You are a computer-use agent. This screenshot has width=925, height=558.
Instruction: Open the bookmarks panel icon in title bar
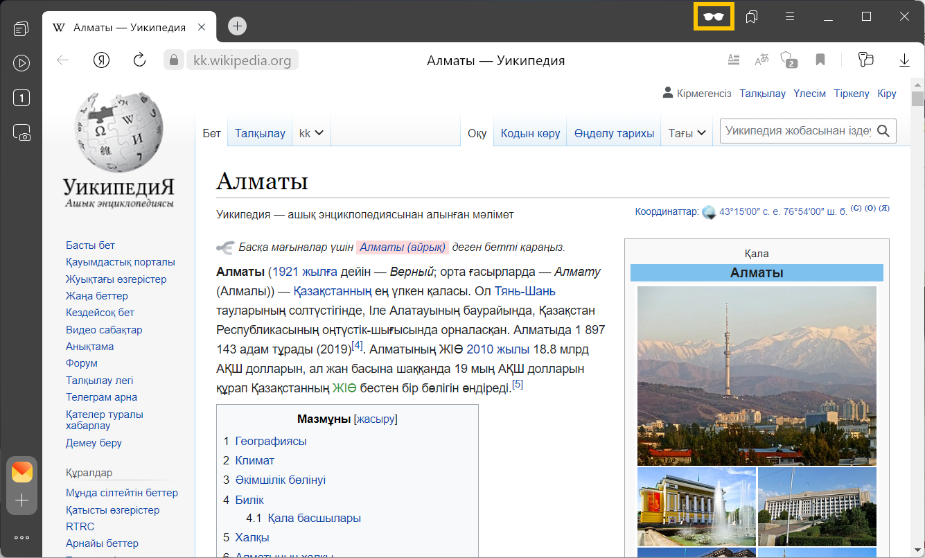pos(752,17)
